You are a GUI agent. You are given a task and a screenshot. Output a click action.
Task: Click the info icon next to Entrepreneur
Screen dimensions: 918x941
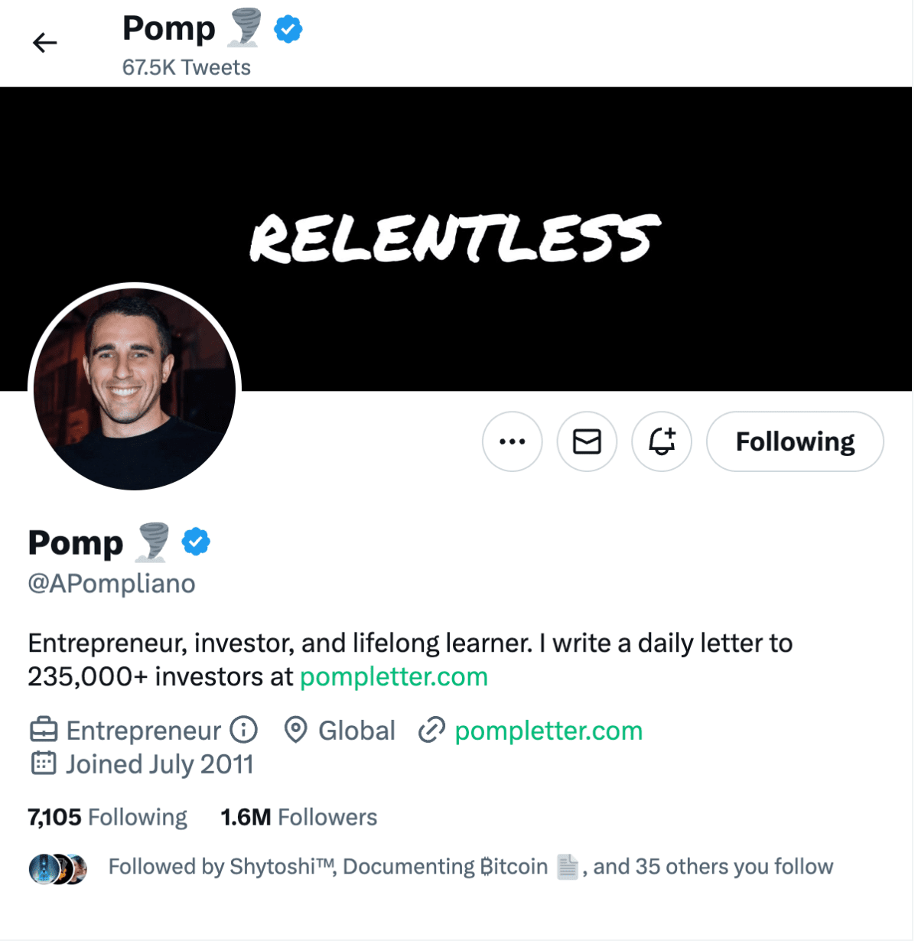(244, 730)
